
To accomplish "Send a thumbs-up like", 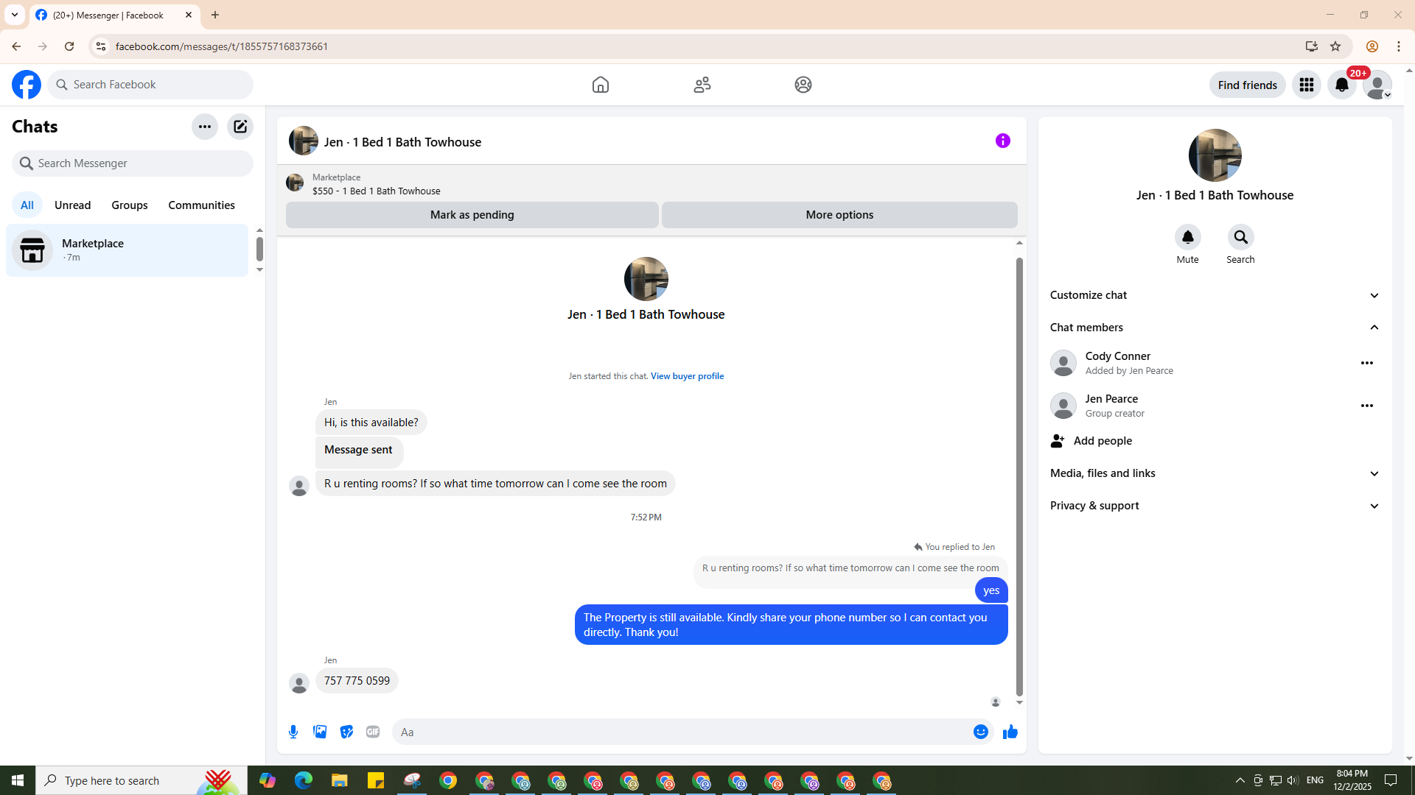I will coord(1010,732).
